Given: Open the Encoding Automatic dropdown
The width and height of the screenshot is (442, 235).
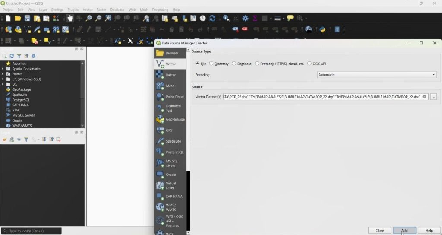Looking at the screenshot, I should [377, 75].
